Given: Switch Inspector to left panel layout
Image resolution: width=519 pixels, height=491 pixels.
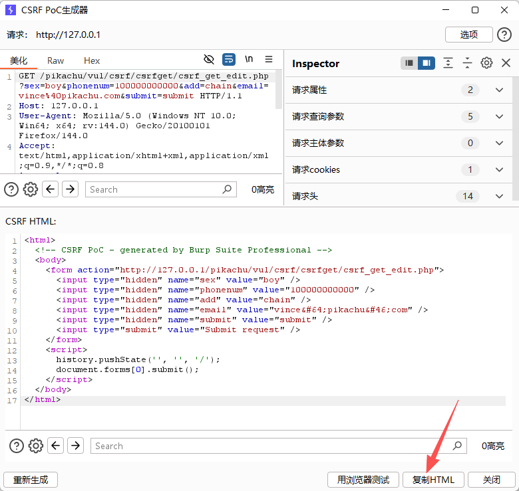Looking at the screenshot, I should point(409,62).
